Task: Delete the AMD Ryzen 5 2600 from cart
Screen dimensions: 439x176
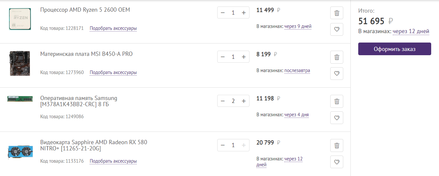Action: click(337, 13)
